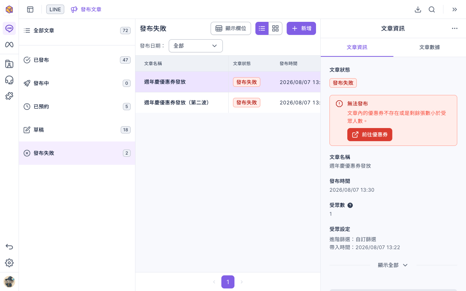Click the 新增 button
466x291 pixels.
click(x=301, y=28)
